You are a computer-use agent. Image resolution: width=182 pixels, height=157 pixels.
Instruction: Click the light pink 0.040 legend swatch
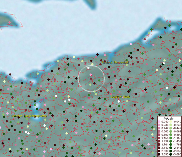click(x=159, y=122)
